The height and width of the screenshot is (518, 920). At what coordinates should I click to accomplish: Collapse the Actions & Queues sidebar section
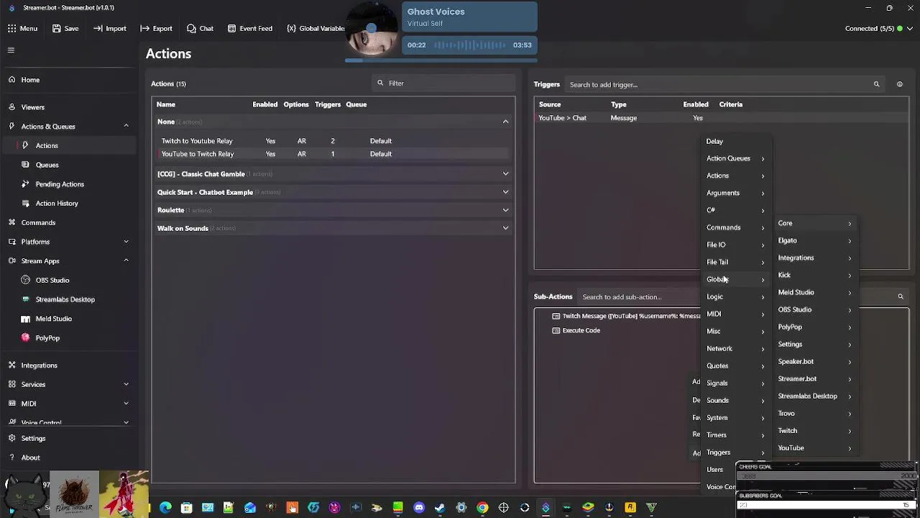126,127
